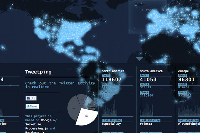Select the EU slice of pie chart

(86, 116)
